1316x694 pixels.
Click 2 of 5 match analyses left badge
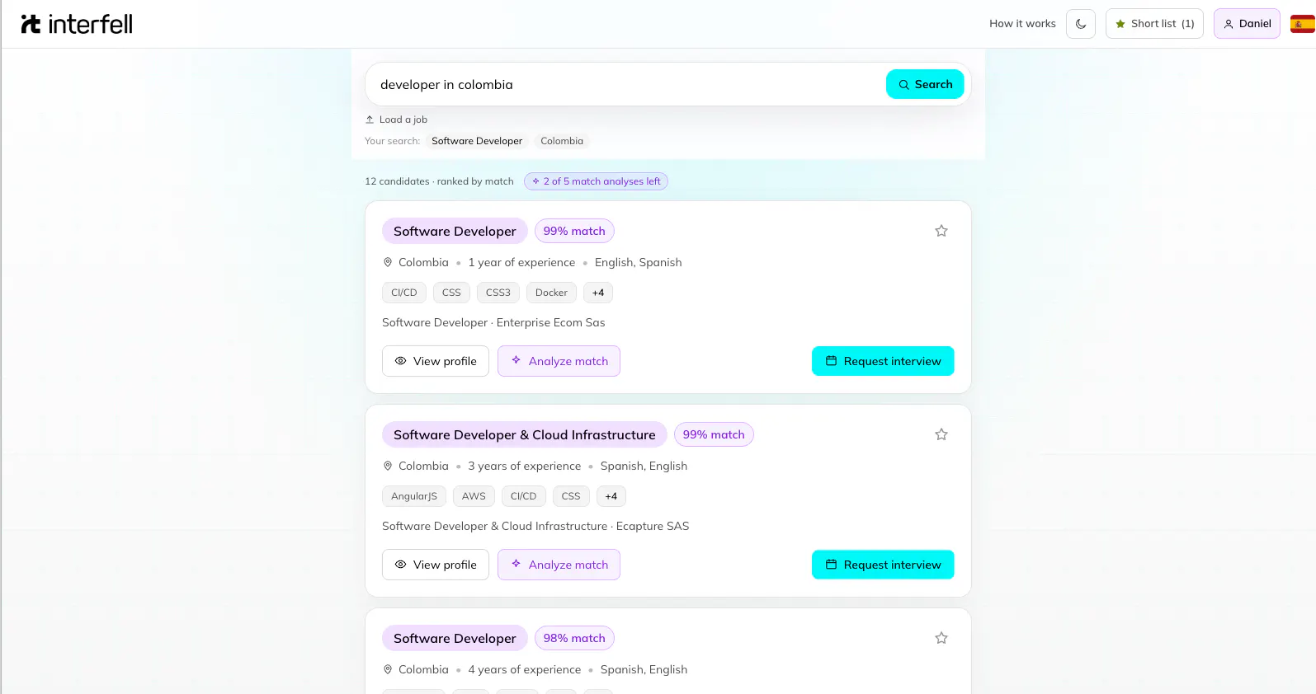coord(596,181)
